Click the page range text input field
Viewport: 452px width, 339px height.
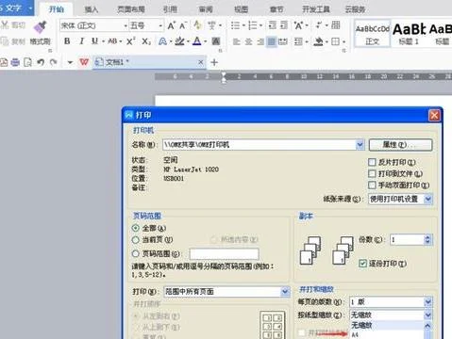pos(224,253)
